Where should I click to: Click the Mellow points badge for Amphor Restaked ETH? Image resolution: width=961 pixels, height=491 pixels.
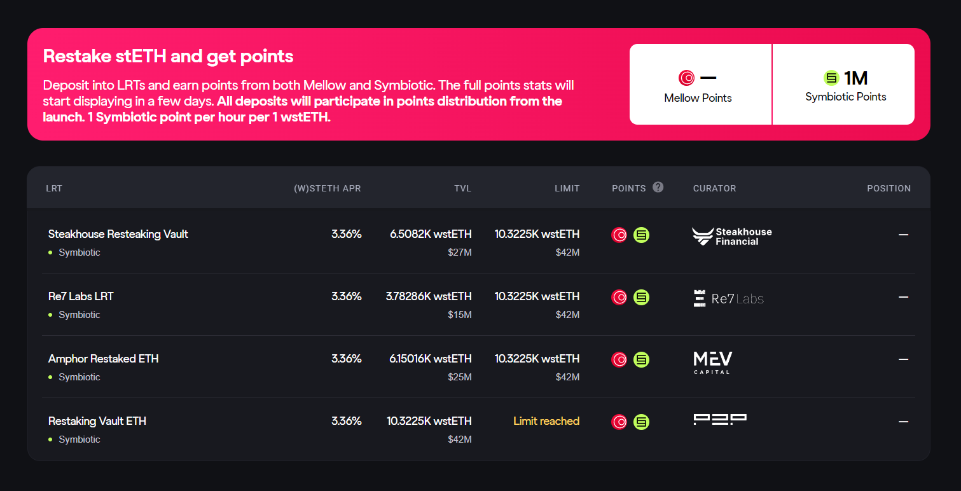click(619, 359)
